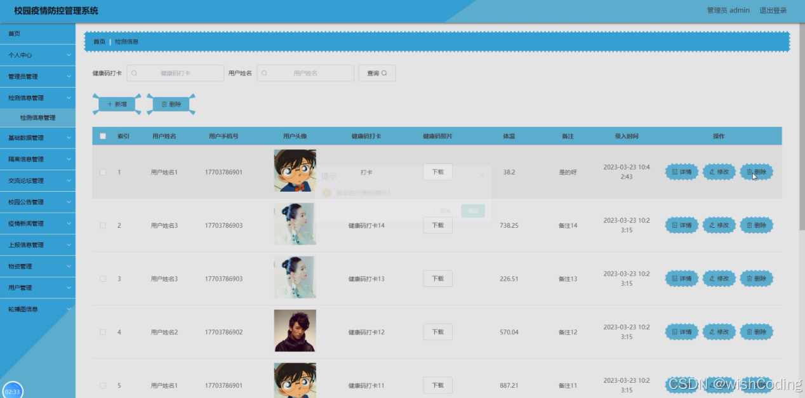
Task: Open 详情 for the 健康码打卡14 row
Action: click(682, 225)
